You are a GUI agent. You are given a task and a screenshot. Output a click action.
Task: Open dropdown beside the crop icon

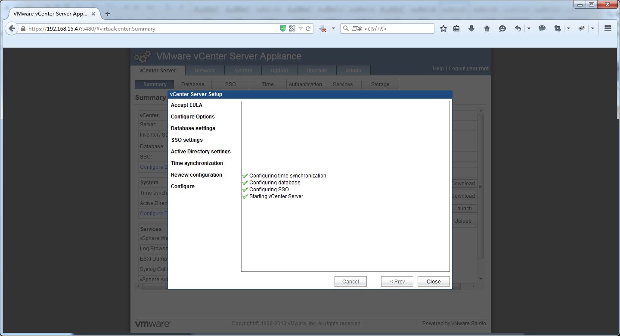coord(568,28)
